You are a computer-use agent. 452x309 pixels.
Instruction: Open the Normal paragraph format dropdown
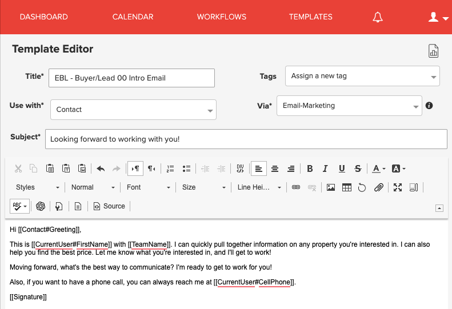coord(93,187)
